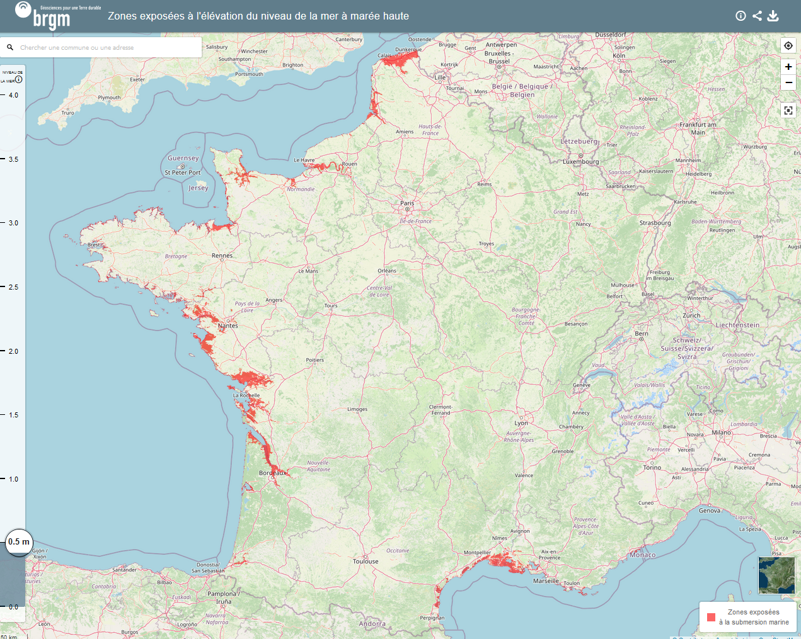Set the sea level slider to 0.0
This screenshot has width=801, height=639.
coord(13,607)
